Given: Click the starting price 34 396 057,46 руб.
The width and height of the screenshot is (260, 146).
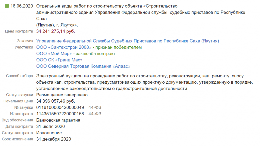Looking at the screenshot, I should (x=56, y=101).
